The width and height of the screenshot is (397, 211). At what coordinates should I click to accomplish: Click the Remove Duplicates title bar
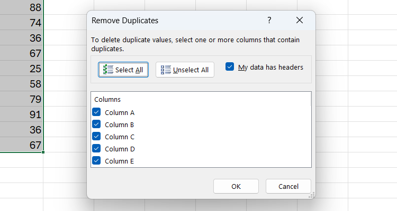(169, 21)
